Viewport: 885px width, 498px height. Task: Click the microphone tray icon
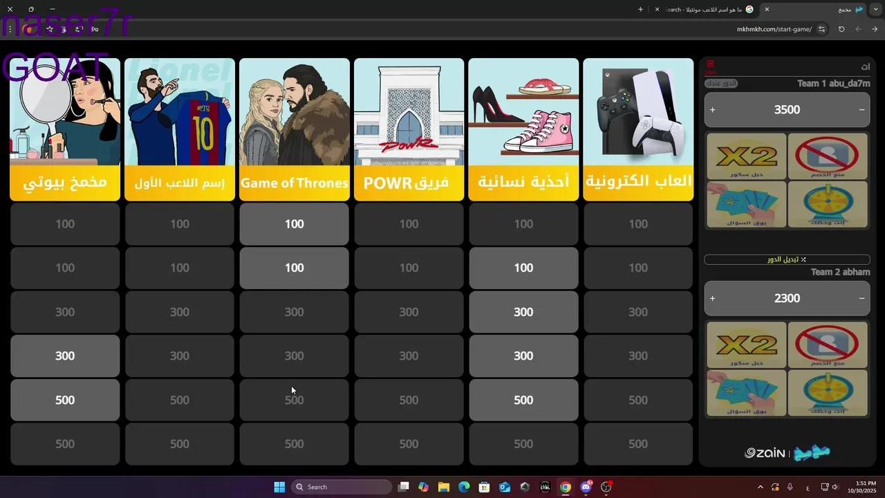pos(790,487)
